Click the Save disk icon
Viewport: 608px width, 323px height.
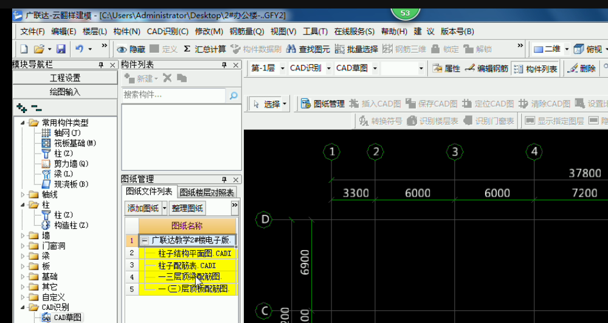61,49
